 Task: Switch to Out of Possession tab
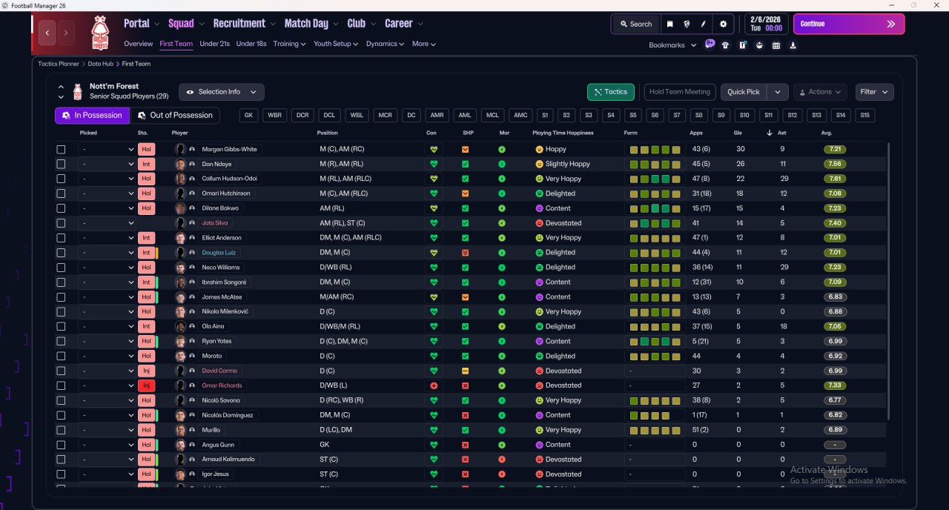[x=176, y=116]
